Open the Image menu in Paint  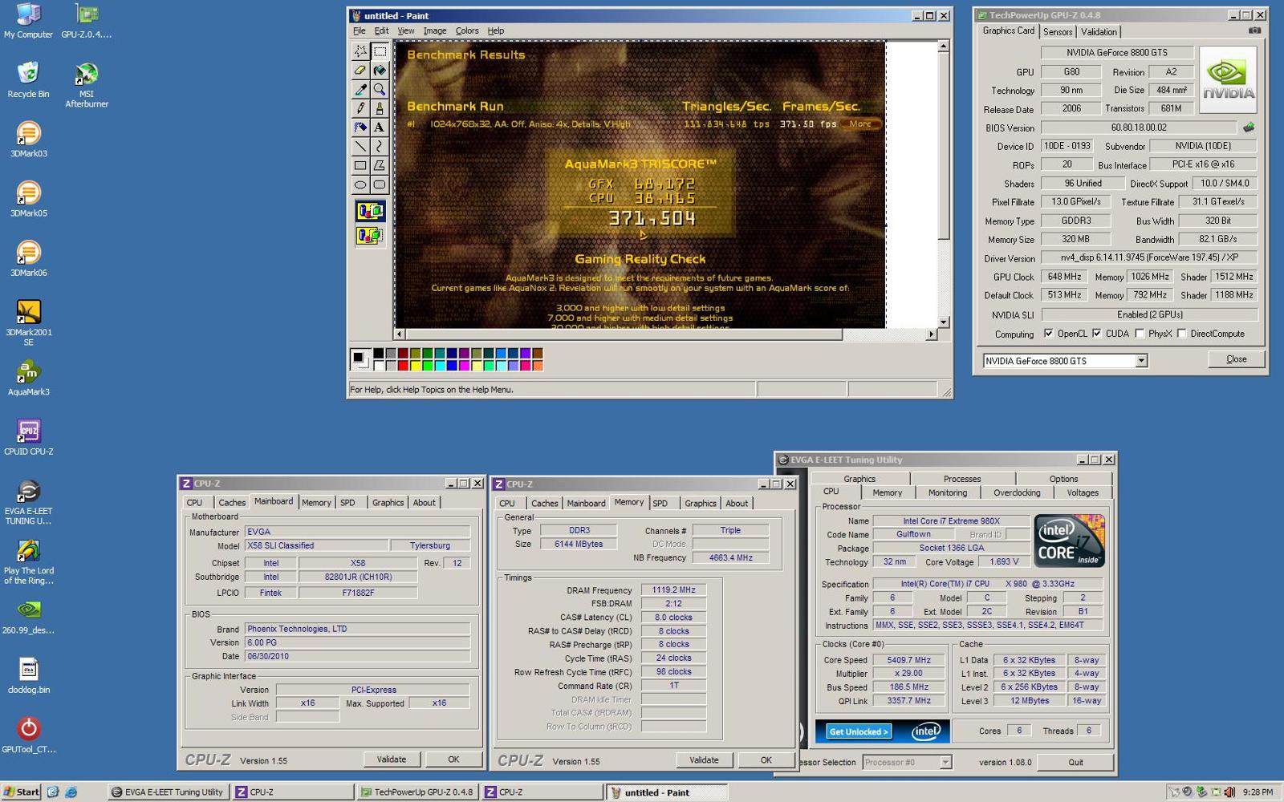tap(434, 30)
